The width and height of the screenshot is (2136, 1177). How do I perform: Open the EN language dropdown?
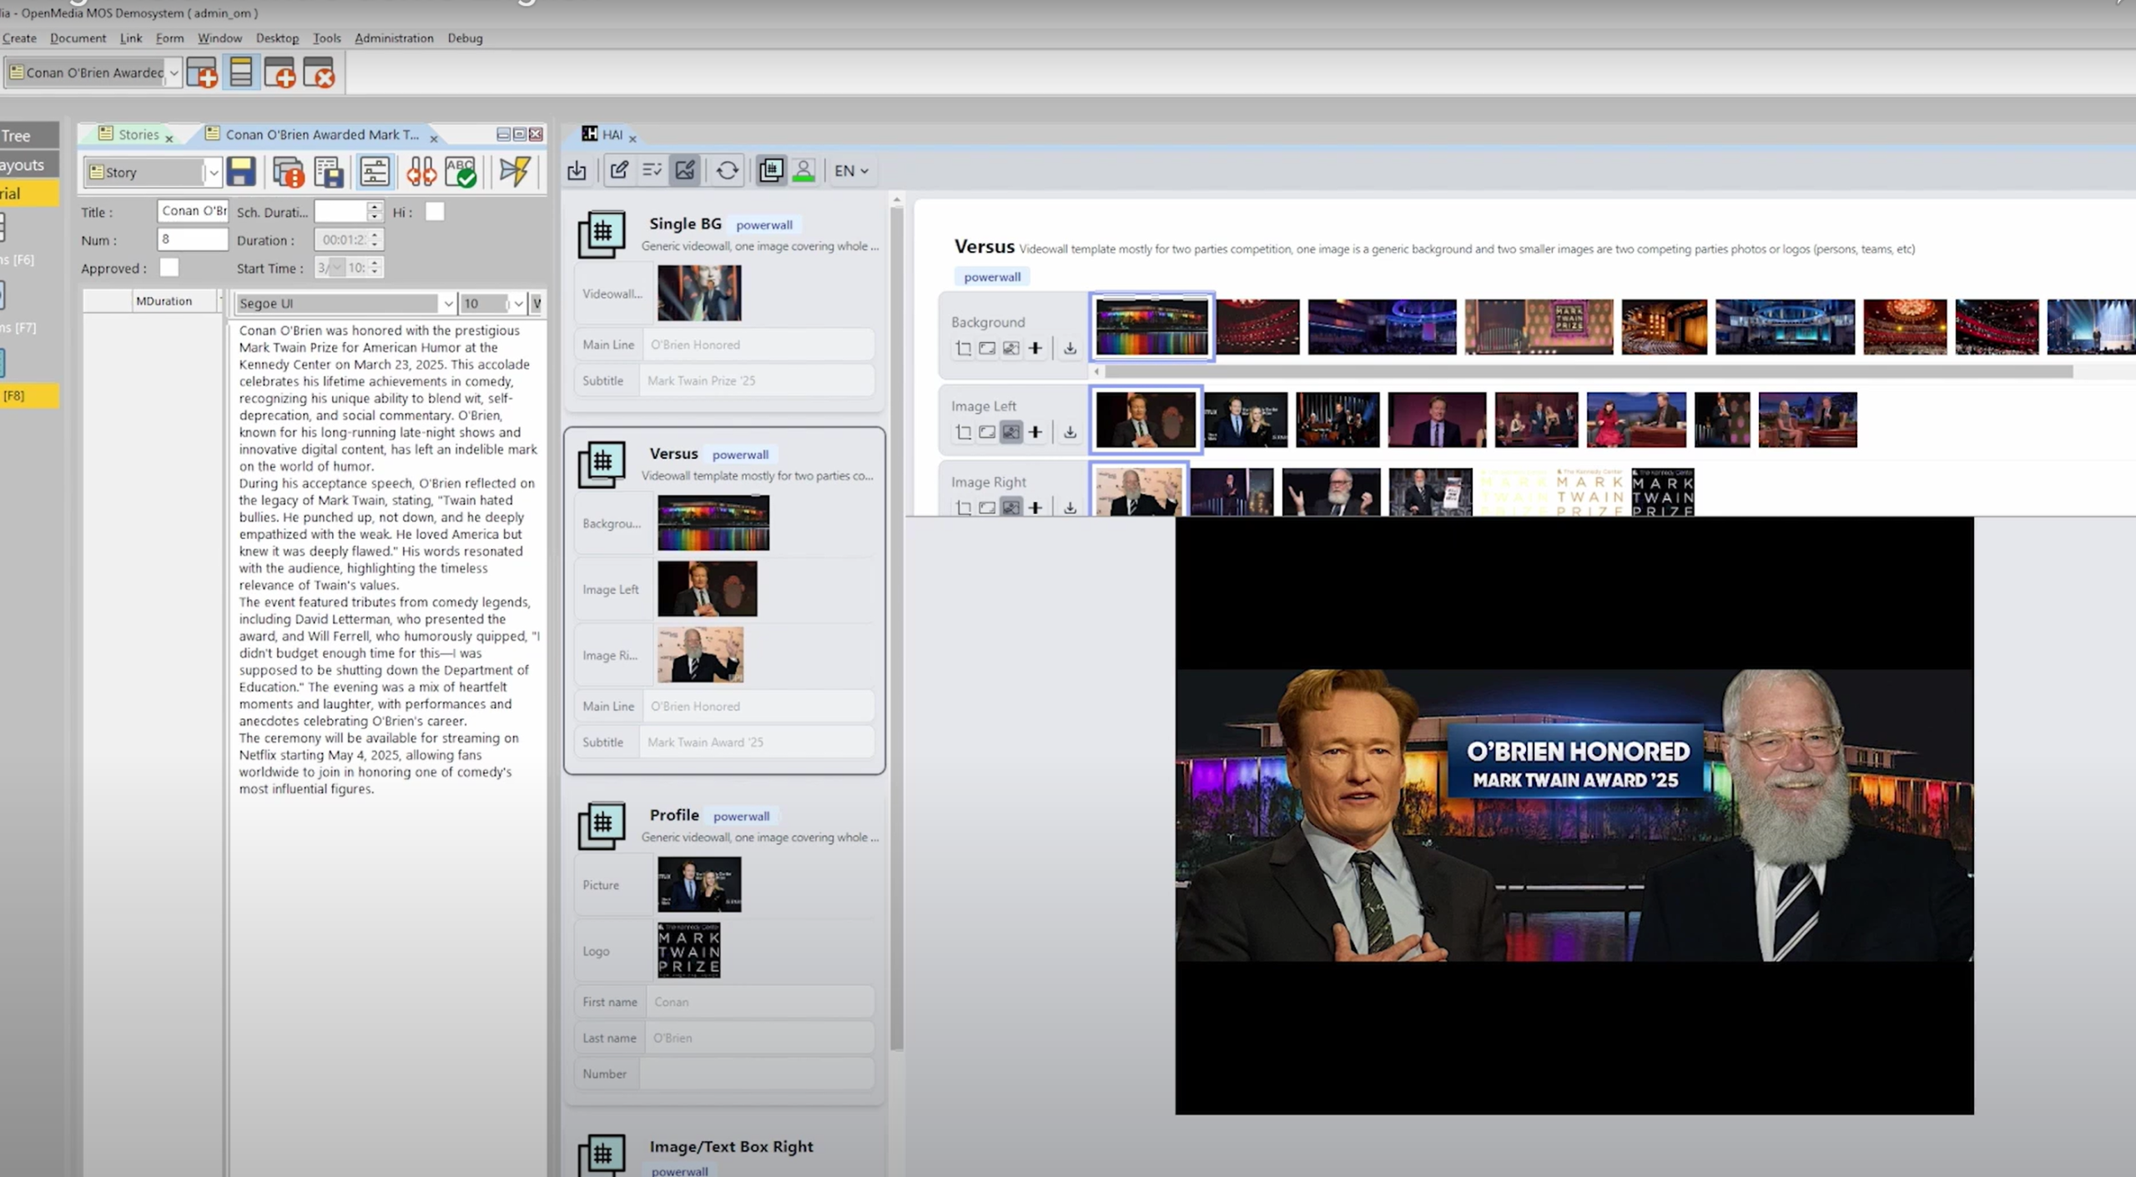click(851, 171)
